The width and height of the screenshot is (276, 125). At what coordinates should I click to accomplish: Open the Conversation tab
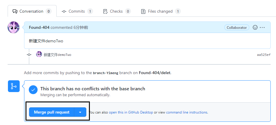(x=32, y=11)
